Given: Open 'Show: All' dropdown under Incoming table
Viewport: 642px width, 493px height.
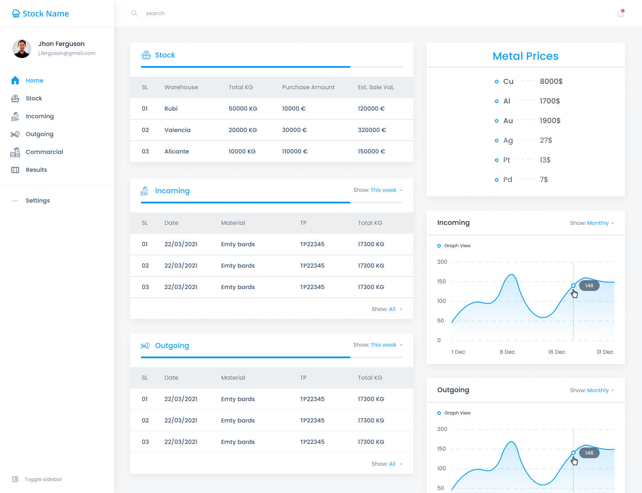Looking at the screenshot, I should click(x=387, y=309).
